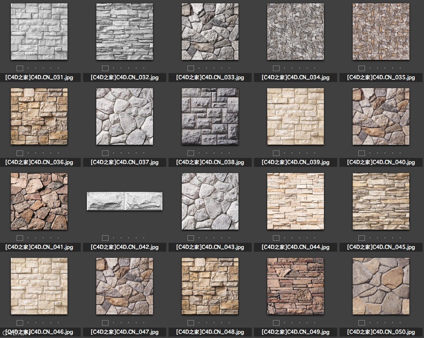The image size is (424, 338).
Task: Select the C4D.CN_050 large flagstone thumbnail
Action: (x=381, y=286)
